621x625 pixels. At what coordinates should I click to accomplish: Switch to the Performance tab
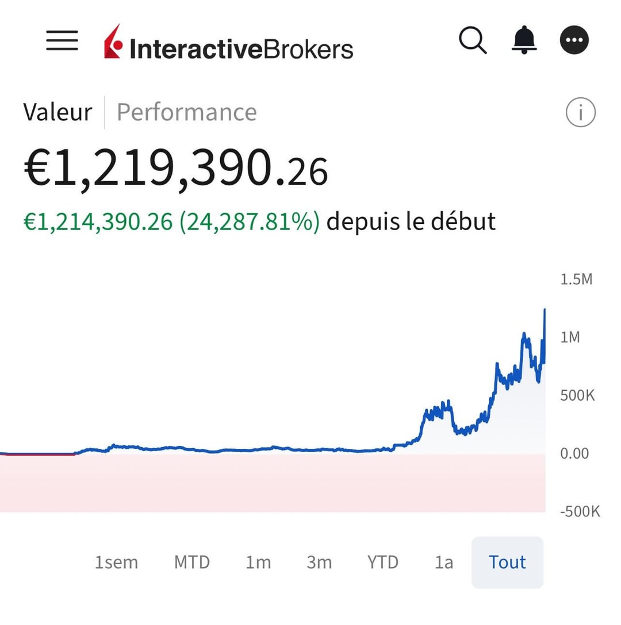[186, 112]
